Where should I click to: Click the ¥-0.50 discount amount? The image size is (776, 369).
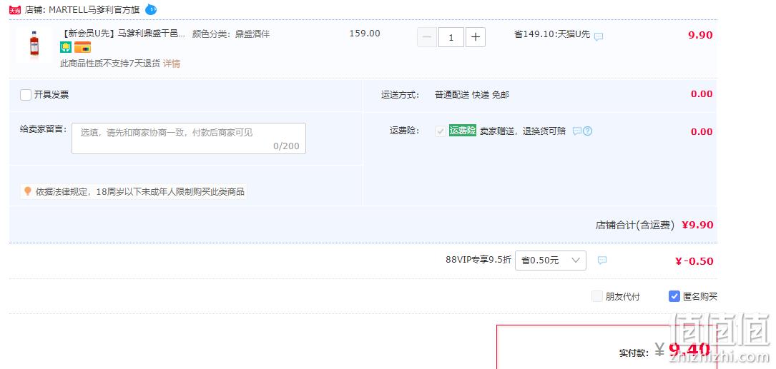point(694,261)
